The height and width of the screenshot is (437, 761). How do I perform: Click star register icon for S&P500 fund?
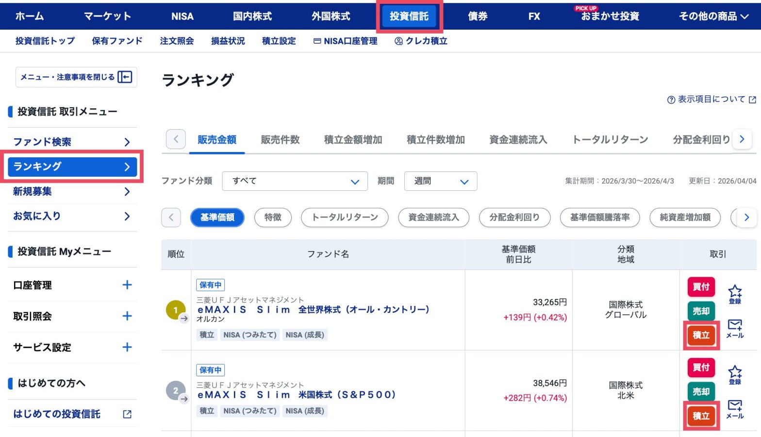coord(735,374)
